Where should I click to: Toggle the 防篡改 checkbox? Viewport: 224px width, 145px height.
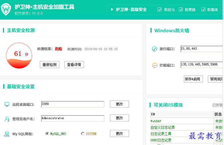pyautogui.click(x=203, y=10)
